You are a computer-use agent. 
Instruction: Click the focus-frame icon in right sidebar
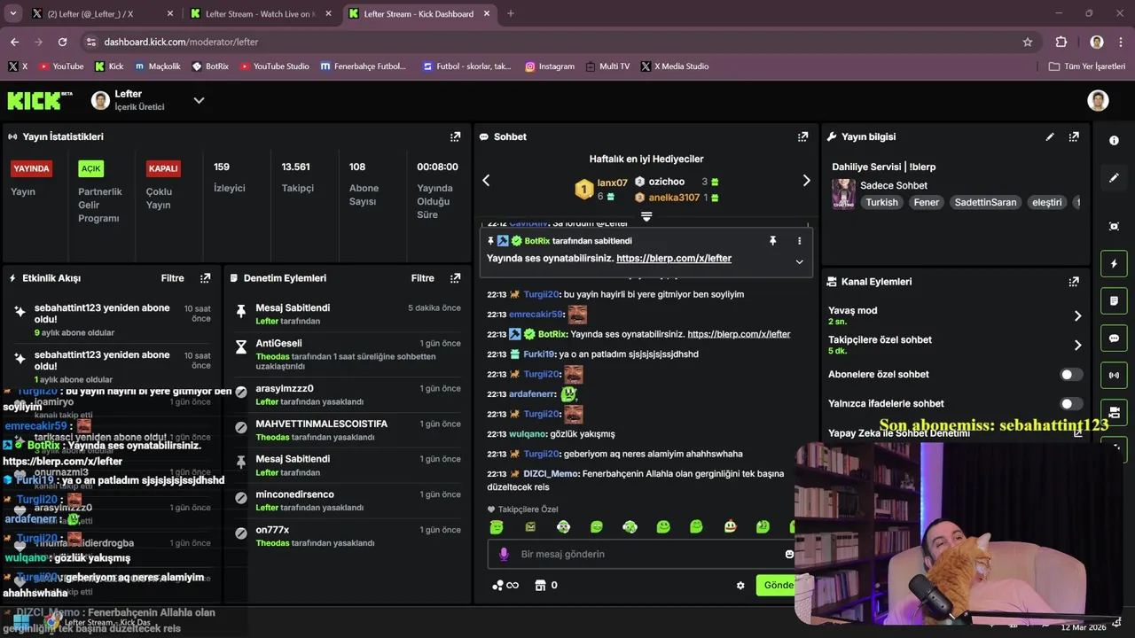[x=1114, y=226]
